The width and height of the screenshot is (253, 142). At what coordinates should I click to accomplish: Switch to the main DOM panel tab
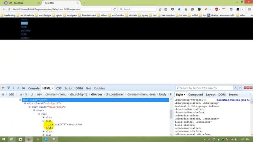[x=79, y=88]
